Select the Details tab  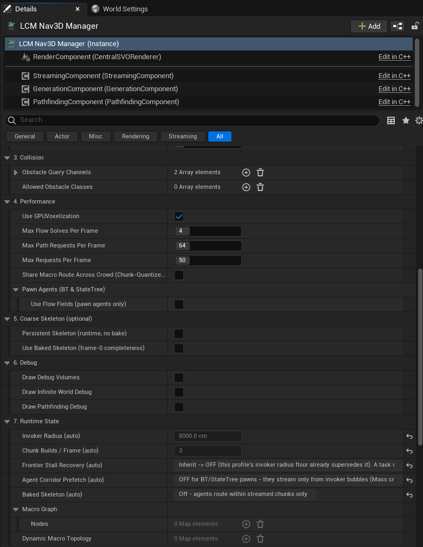pos(26,9)
